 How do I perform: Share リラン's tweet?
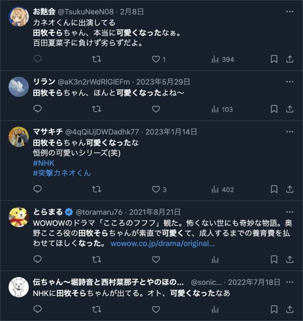point(290,109)
